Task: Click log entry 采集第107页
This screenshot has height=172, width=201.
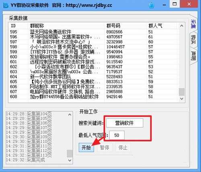Action: pyautogui.click(x=29, y=128)
